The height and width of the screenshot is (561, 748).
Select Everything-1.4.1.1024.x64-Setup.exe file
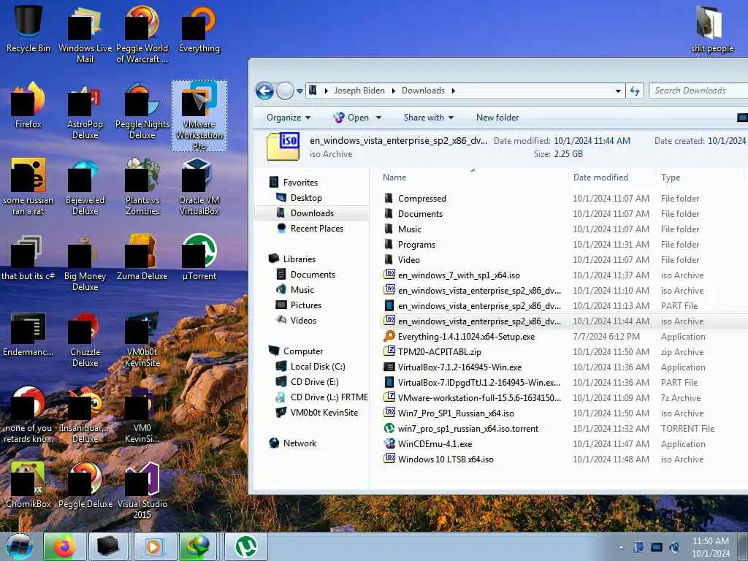tap(466, 337)
